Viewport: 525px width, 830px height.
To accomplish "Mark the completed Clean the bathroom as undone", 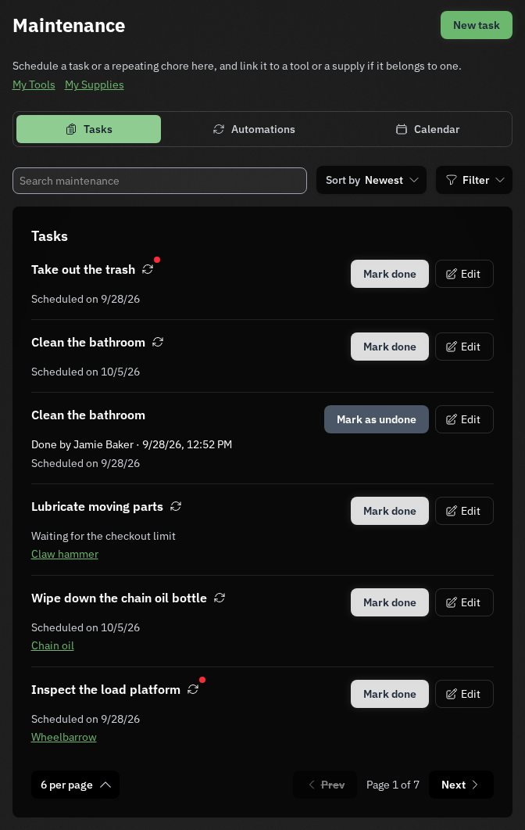I will click(x=377, y=419).
